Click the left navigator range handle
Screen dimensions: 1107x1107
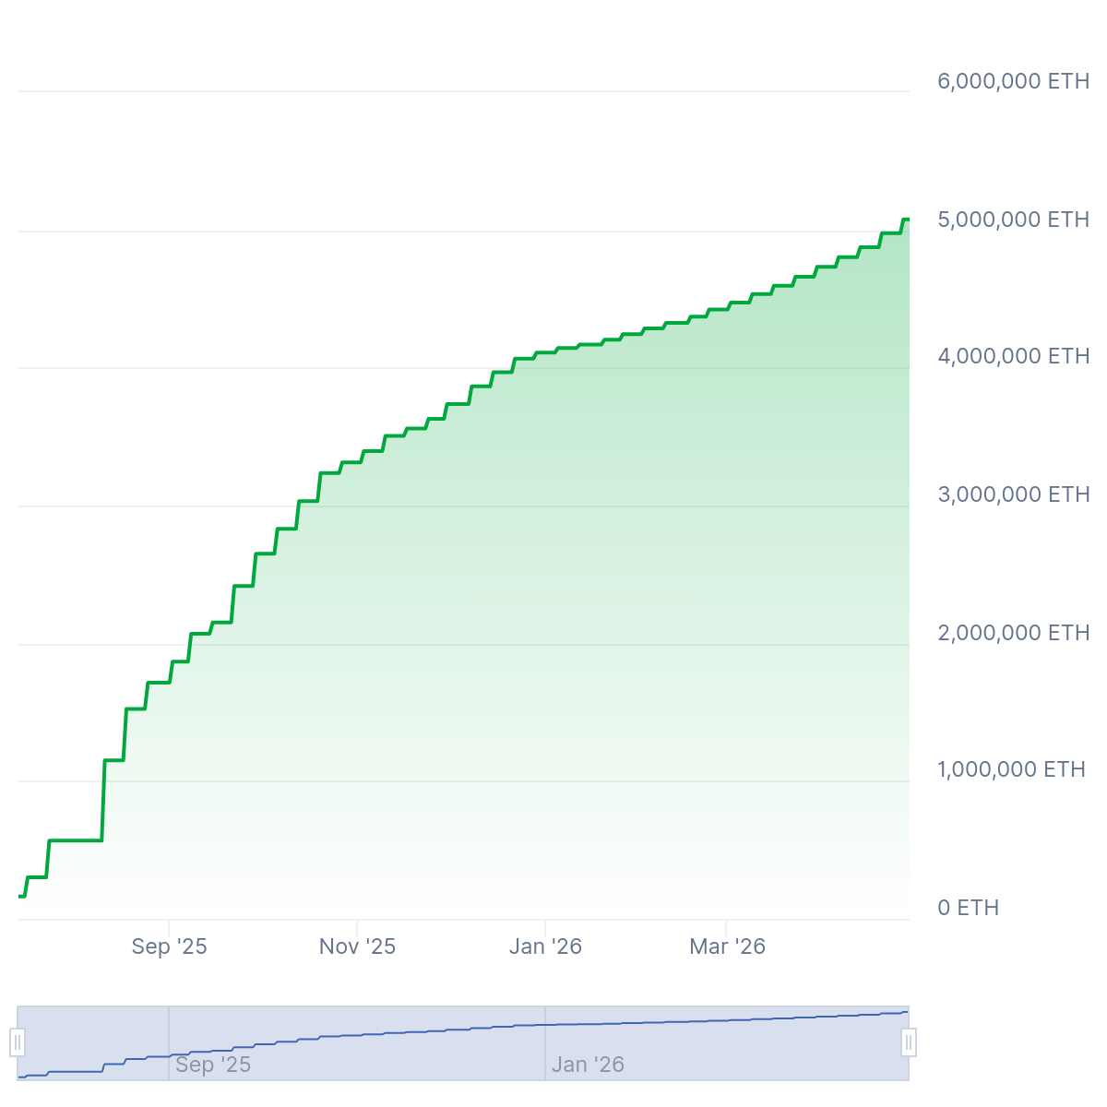point(18,1043)
